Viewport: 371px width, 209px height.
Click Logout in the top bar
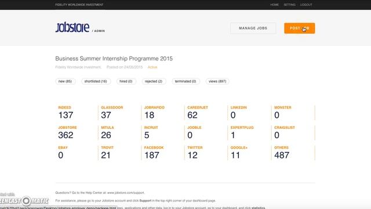306,5
